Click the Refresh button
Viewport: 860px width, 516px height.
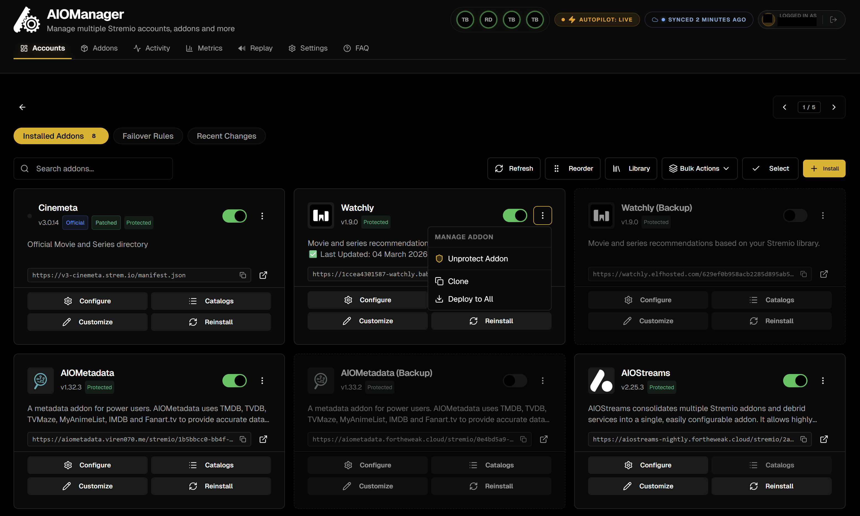coord(514,168)
